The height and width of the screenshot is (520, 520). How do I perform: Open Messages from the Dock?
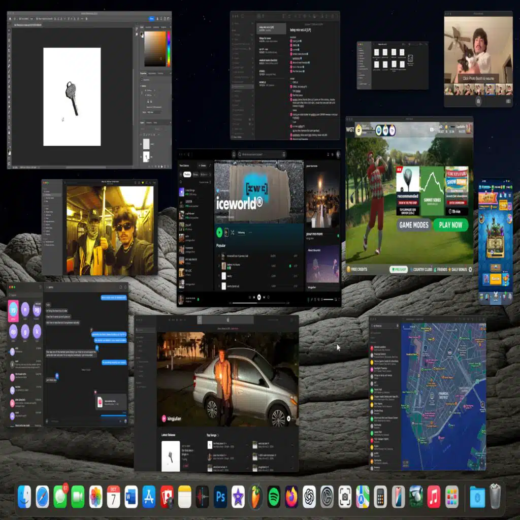60,496
